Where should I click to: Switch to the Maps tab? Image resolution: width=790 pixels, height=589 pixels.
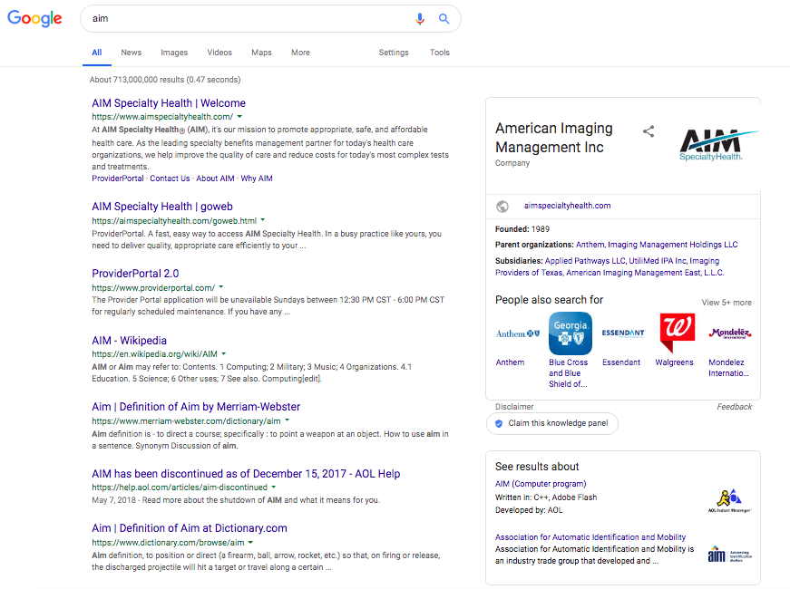click(x=261, y=53)
